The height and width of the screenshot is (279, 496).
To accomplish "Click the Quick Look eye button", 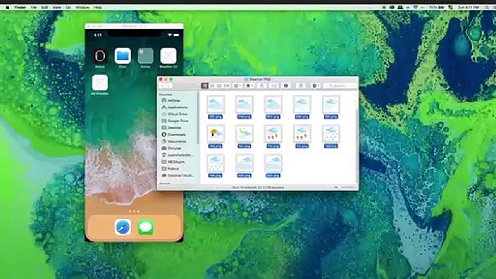I will 286,86.
